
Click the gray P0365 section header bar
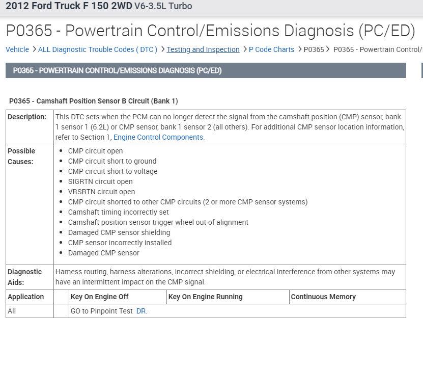tap(206, 70)
